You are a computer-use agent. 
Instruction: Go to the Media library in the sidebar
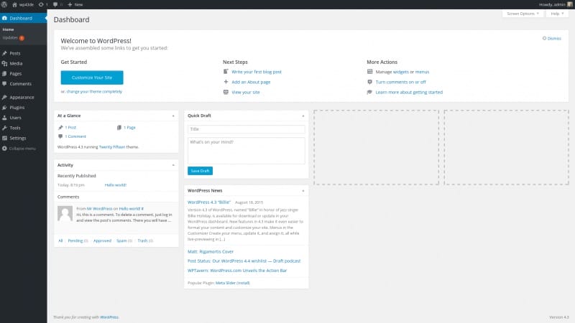pyautogui.click(x=16, y=64)
